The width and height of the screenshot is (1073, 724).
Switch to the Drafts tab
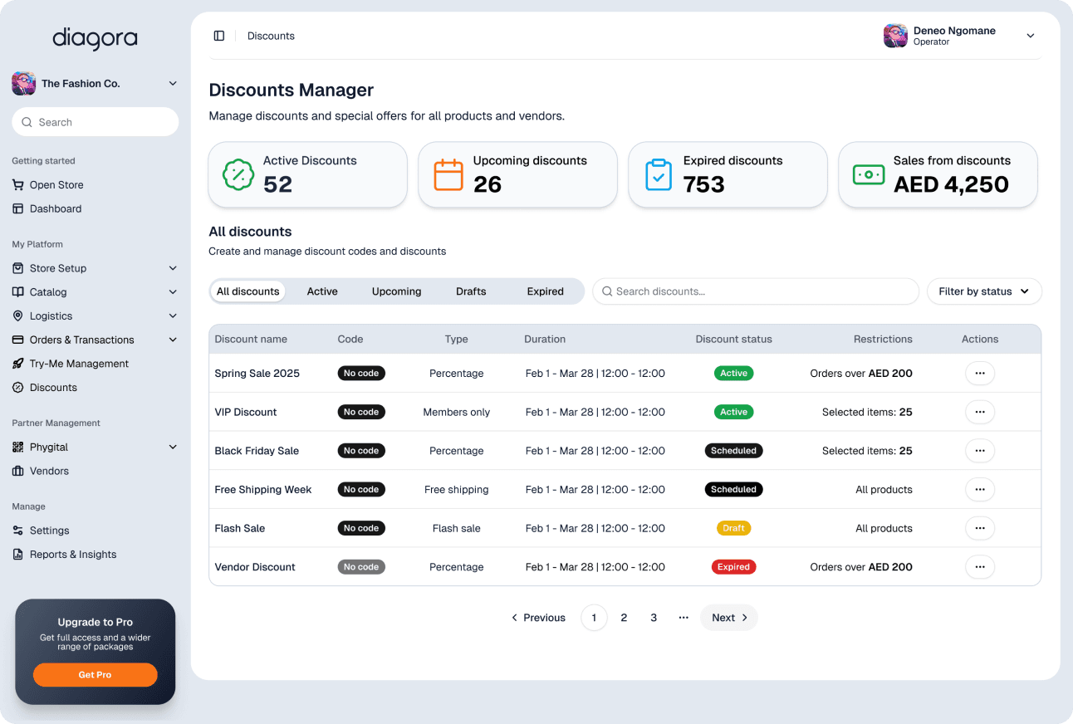pyautogui.click(x=471, y=291)
